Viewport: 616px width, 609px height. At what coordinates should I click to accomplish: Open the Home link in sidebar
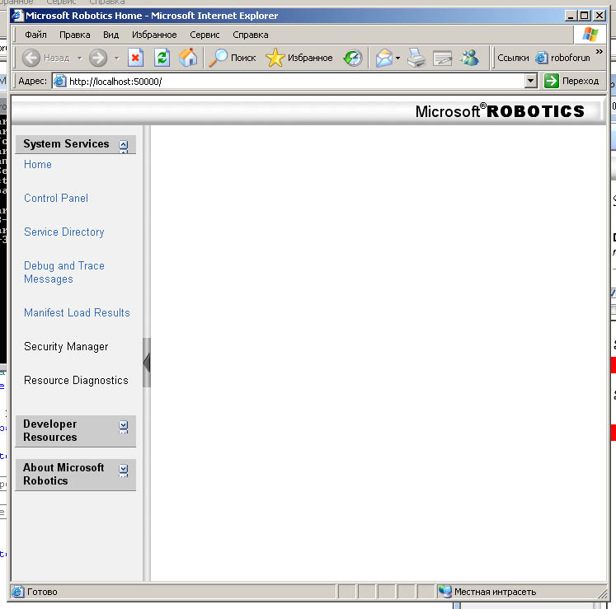[x=38, y=164]
